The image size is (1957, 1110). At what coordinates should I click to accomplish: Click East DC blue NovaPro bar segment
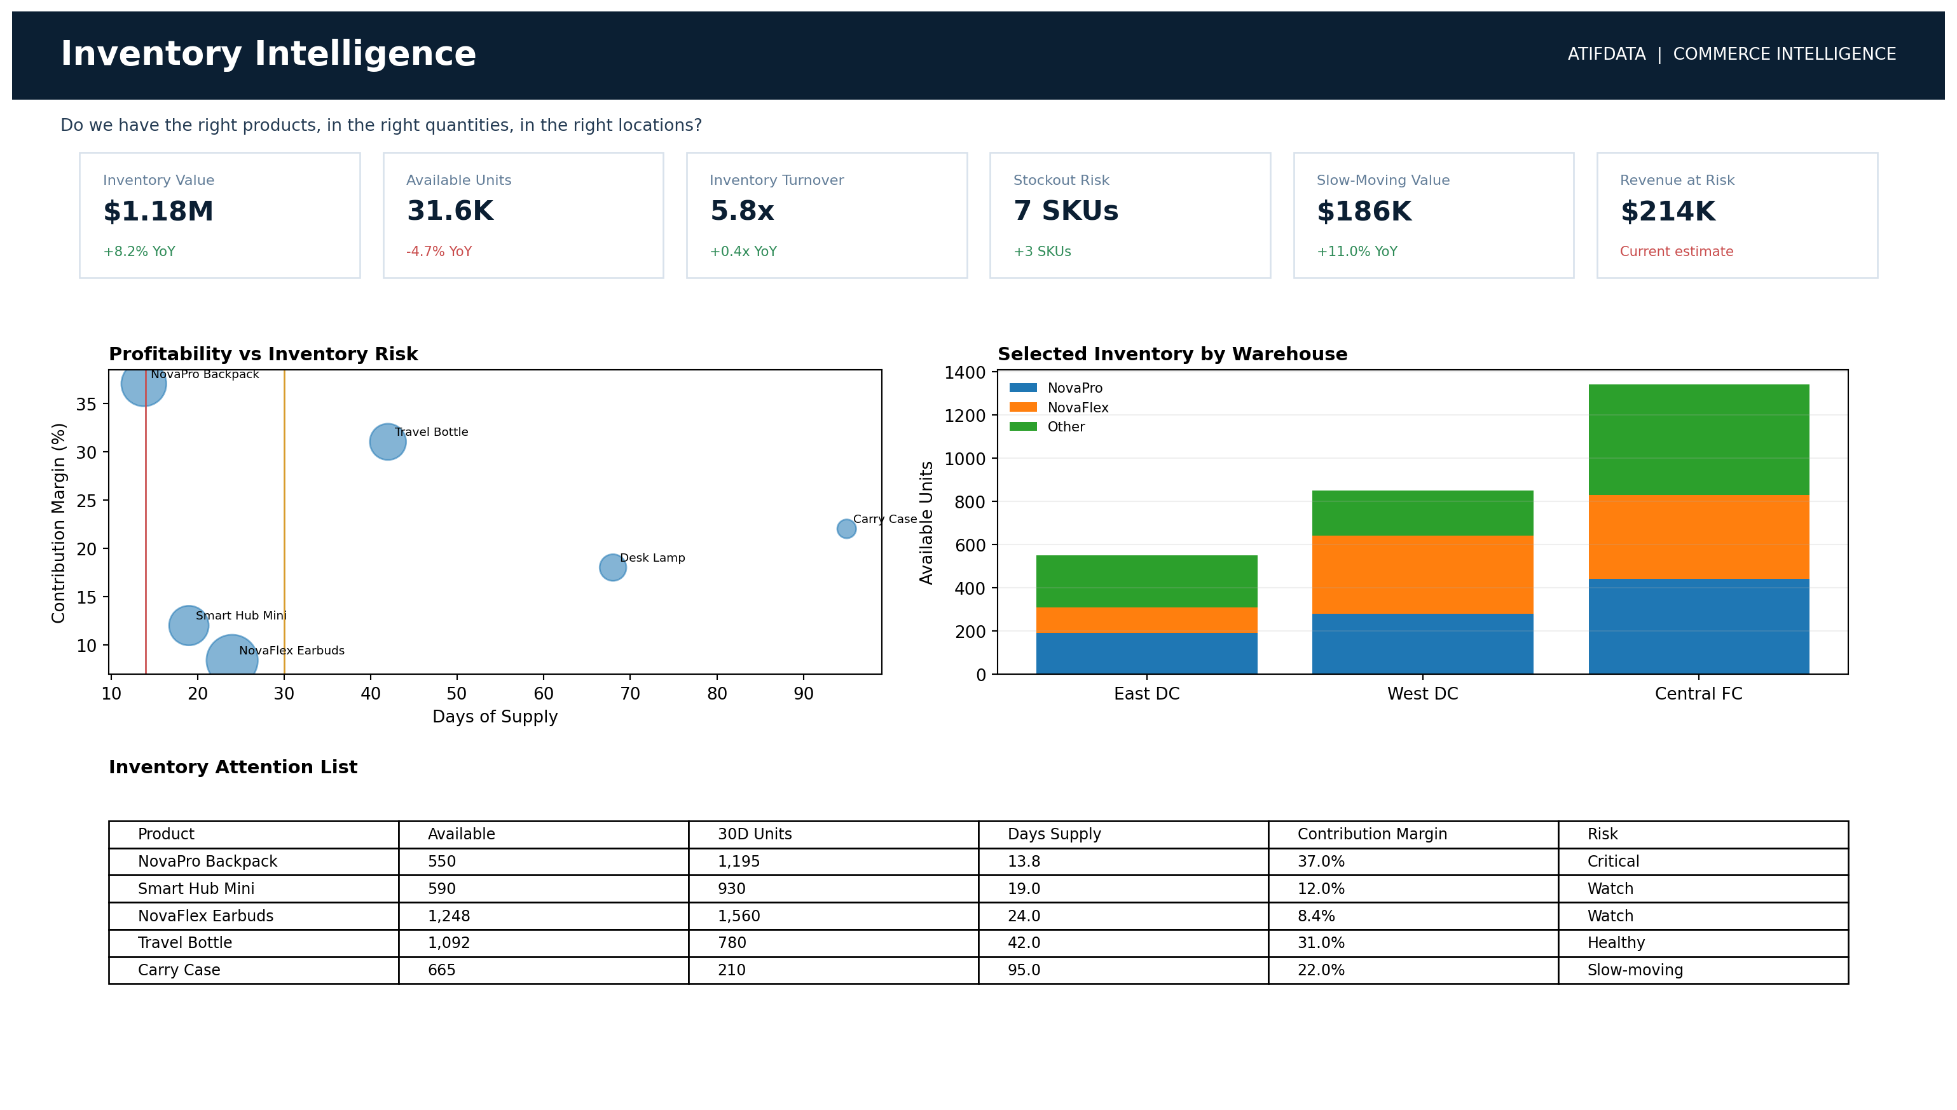(1146, 653)
